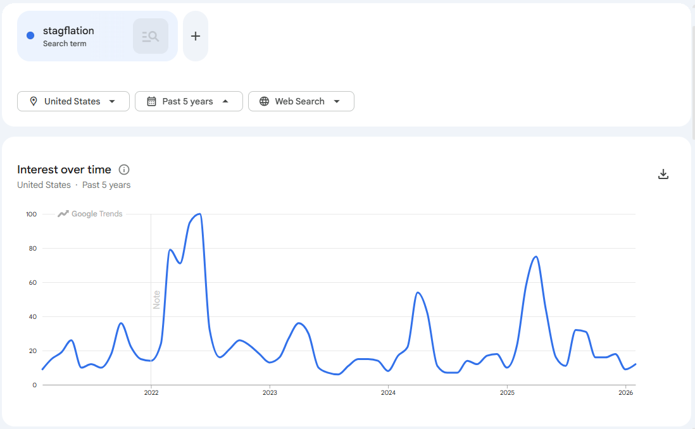Click the location pin icon
695x429 pixels.
pyautogui.click(x=34, y=101)
